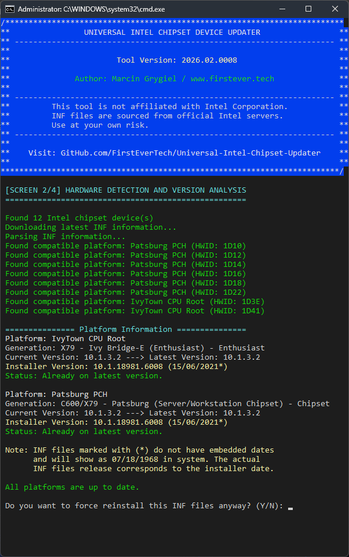Maximize the cmd.exe window

coord(308,9)
